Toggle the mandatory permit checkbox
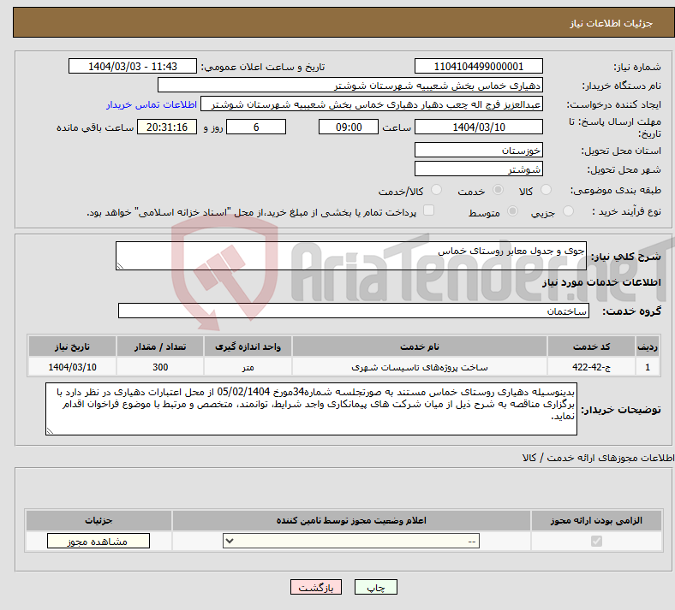675x610 pixels. [596, 541]
